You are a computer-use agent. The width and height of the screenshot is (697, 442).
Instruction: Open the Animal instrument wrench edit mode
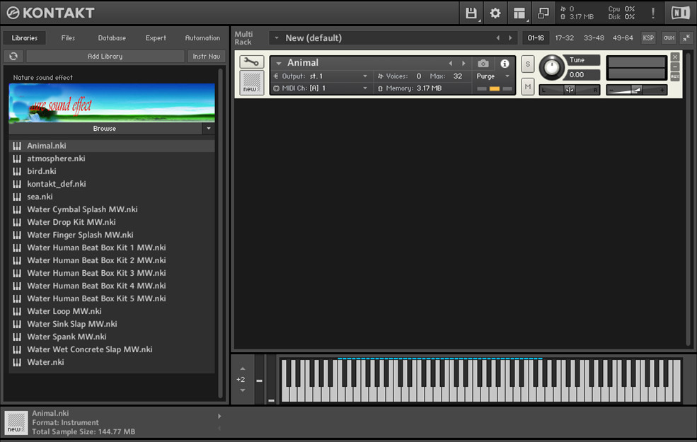[251, 62]
